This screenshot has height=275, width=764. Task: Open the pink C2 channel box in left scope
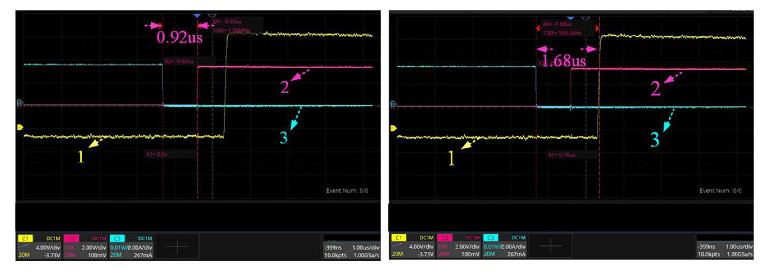(x=85, y=247)
